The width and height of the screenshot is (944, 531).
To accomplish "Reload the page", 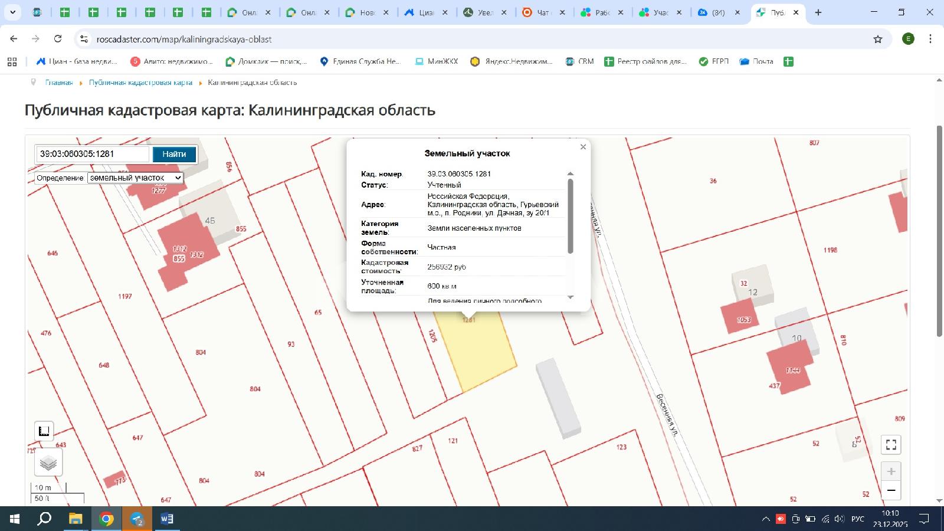I will click(58, 39).
